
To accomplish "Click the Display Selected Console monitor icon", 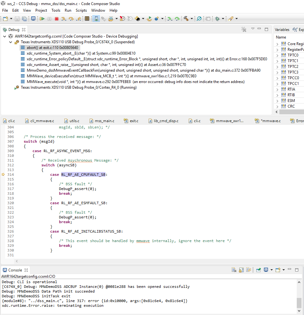I will [x=266, y=270].
